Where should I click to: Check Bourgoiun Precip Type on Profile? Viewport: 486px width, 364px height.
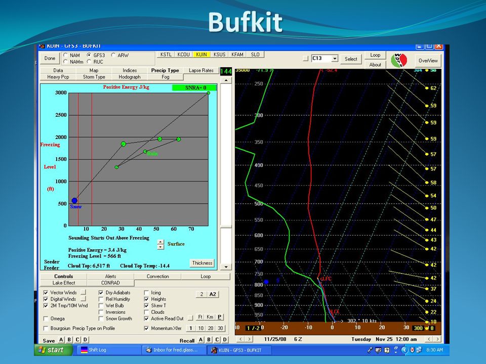coord(46,328)
